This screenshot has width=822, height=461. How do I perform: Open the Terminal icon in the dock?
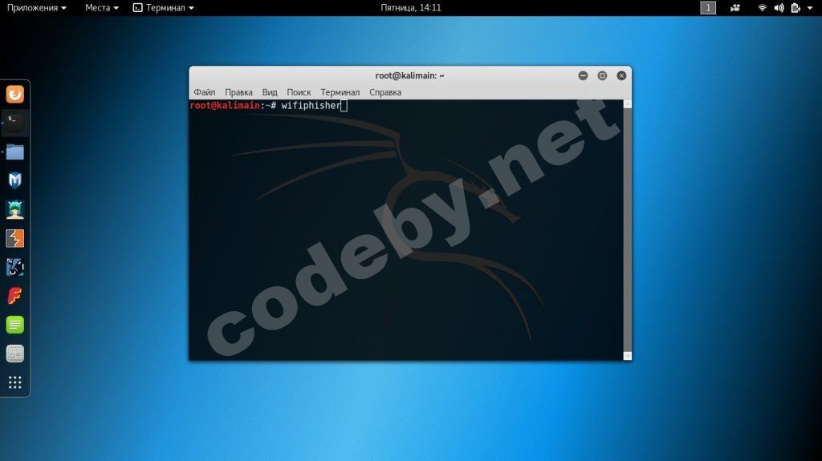[14, 123]
